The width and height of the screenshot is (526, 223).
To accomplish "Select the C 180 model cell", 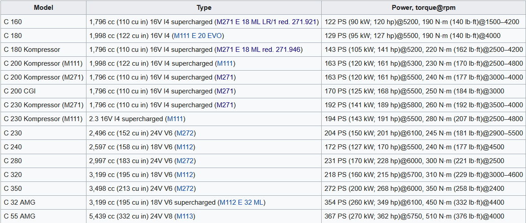I will (x=43, y=35).
